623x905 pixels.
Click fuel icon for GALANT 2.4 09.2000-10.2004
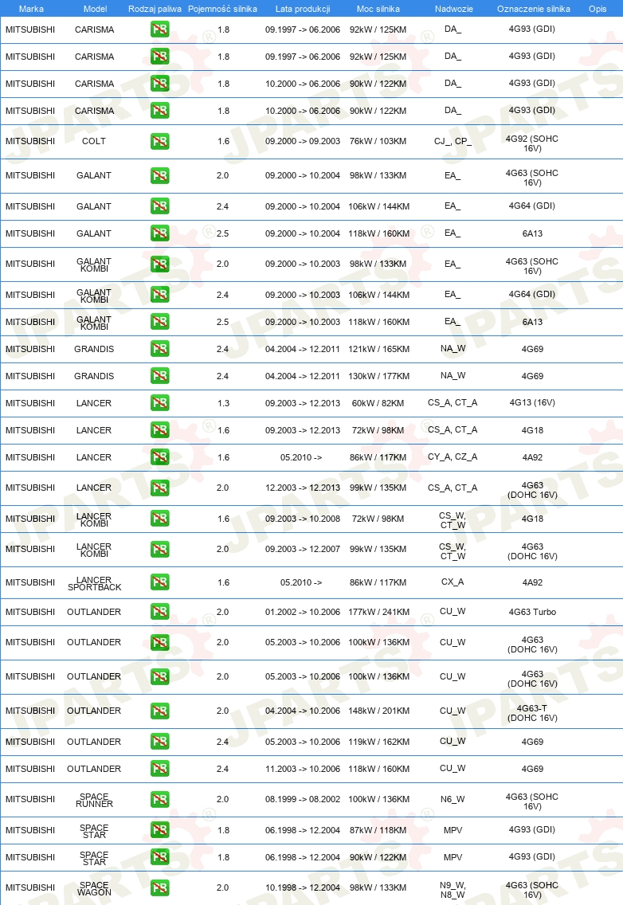(x=160, y=206)
